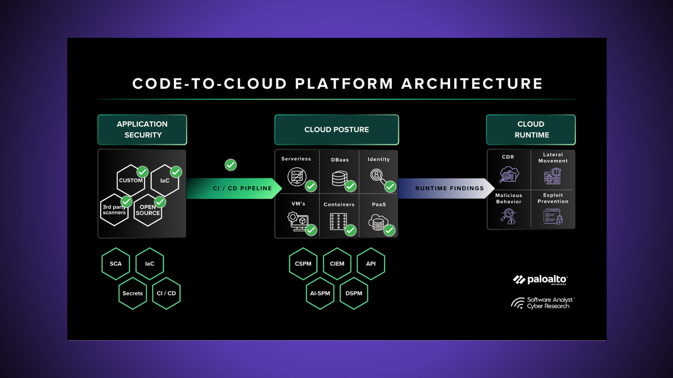Click the Secrets hexagon
This screenshot has width=673, height=378.
coord(132,293)
